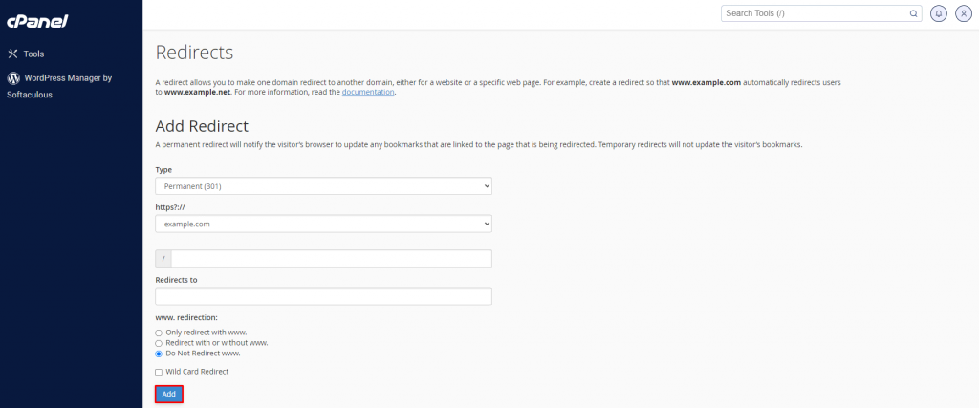Select the 'Only redirect with www.' option
The height and width of the screenshot is (408, 979).
click(x=159, y=332)
